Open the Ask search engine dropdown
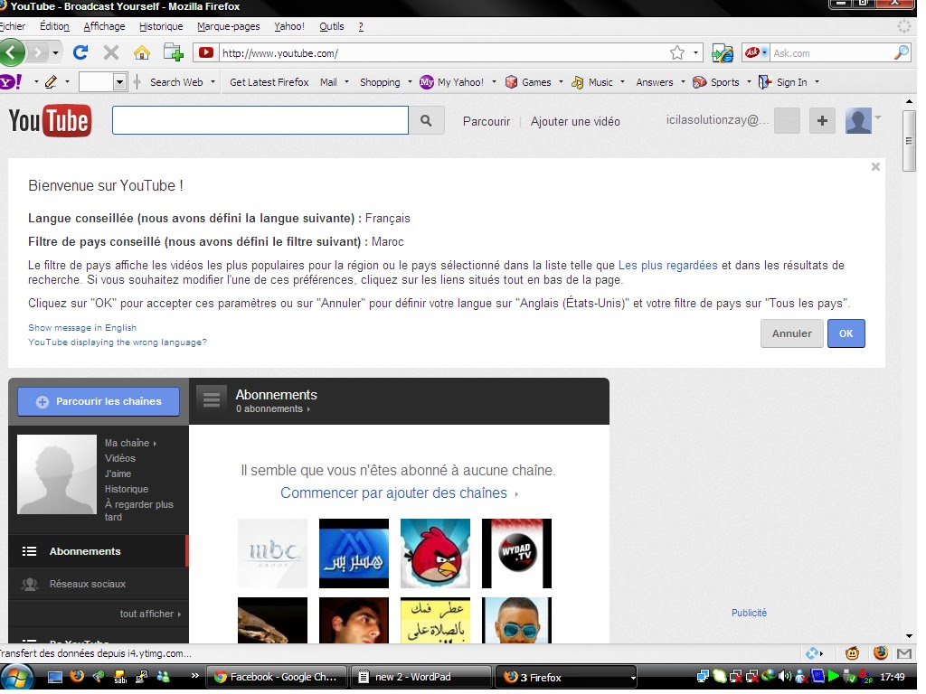The image size is (926, 694). coord(764,52)
